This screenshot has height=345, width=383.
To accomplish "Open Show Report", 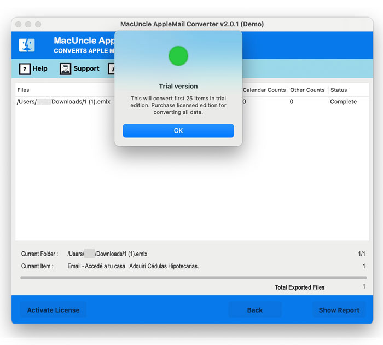I will (339, 310).
